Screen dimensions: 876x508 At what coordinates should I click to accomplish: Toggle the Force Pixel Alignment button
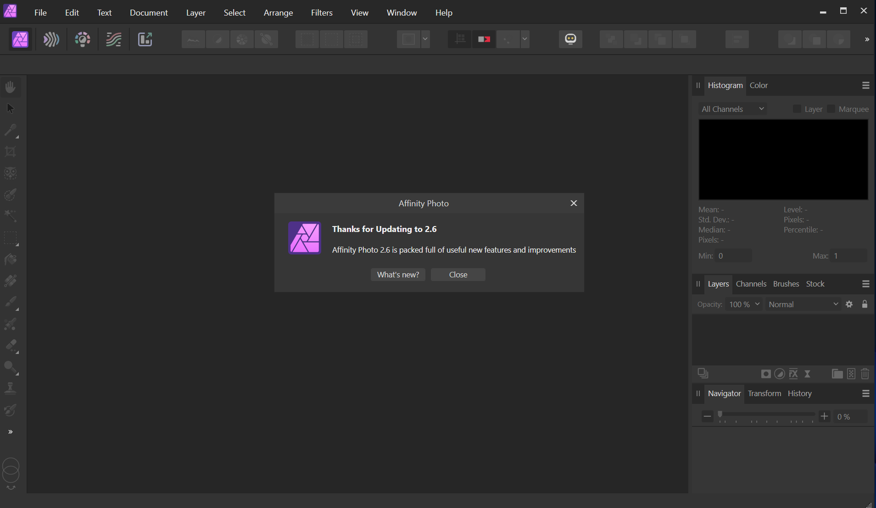459,39
